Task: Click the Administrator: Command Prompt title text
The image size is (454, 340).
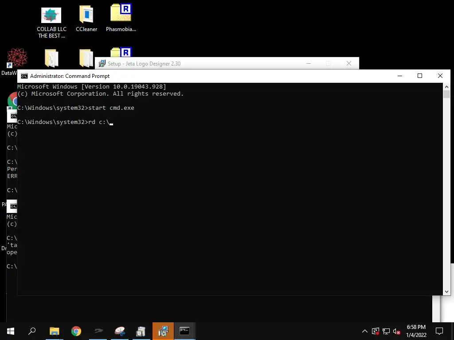Action: point(70,76)
